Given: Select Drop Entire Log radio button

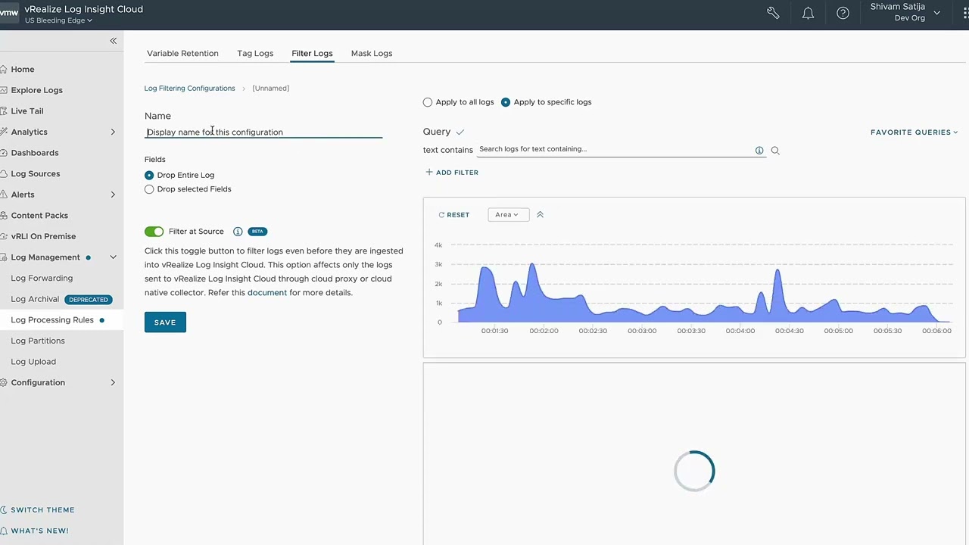Looking at the screenshot, I should click(x=149, y=176).
